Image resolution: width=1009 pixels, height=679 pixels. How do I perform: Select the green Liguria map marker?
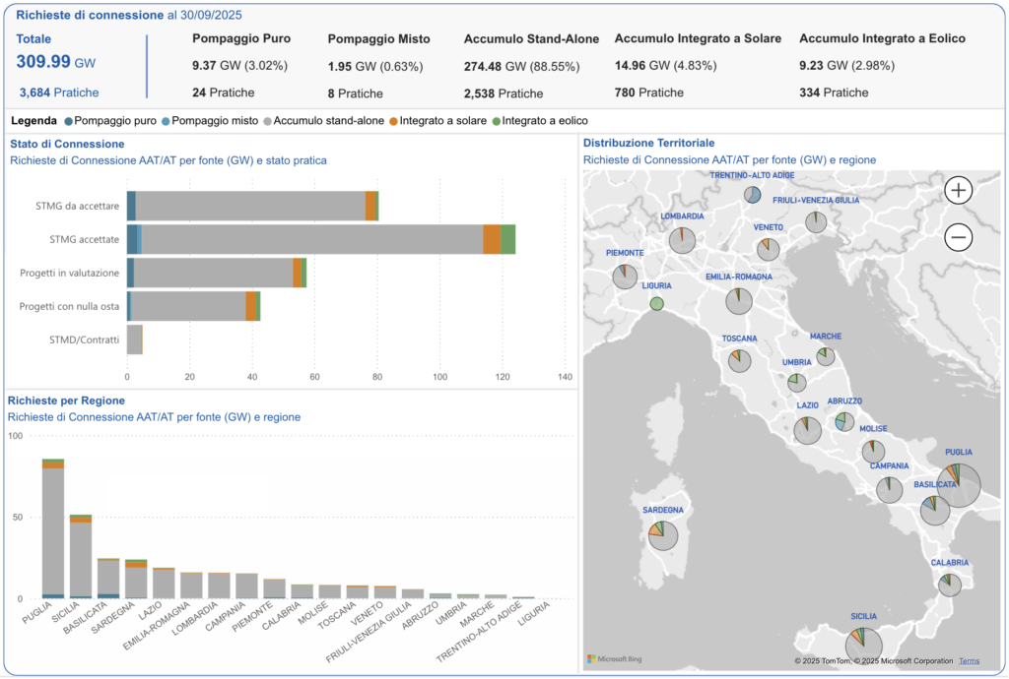coord(656,304)
